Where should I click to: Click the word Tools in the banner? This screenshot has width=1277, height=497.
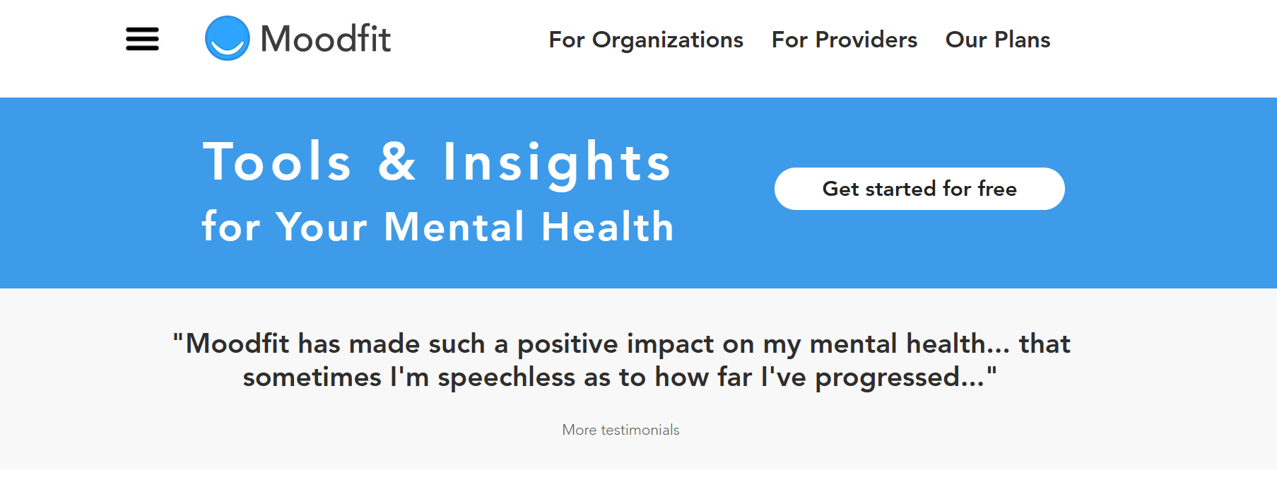coord(276,162)
